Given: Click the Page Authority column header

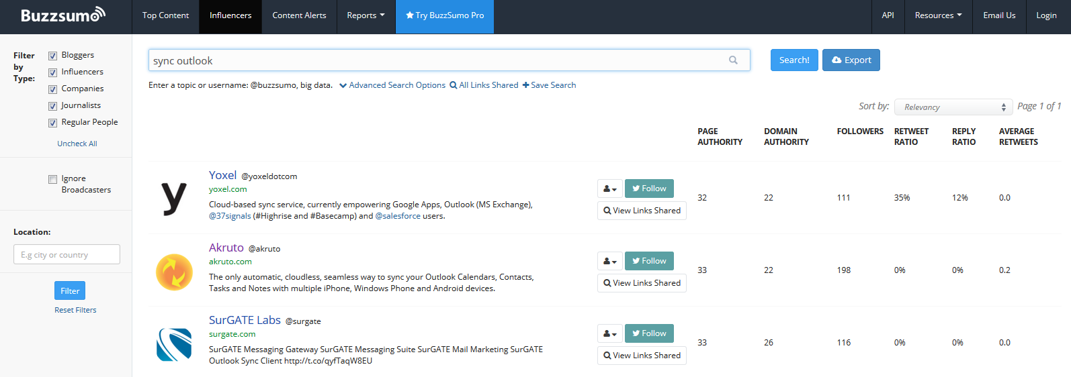Looking at the screenshot, I should tap(720, 137).
